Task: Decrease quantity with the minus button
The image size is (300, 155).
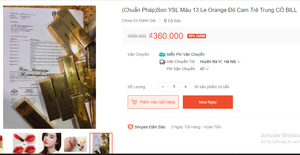Action: 163,87
